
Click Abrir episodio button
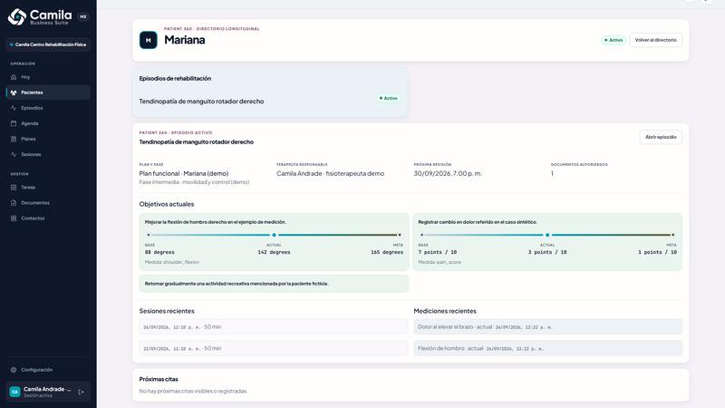pos(661,137)
